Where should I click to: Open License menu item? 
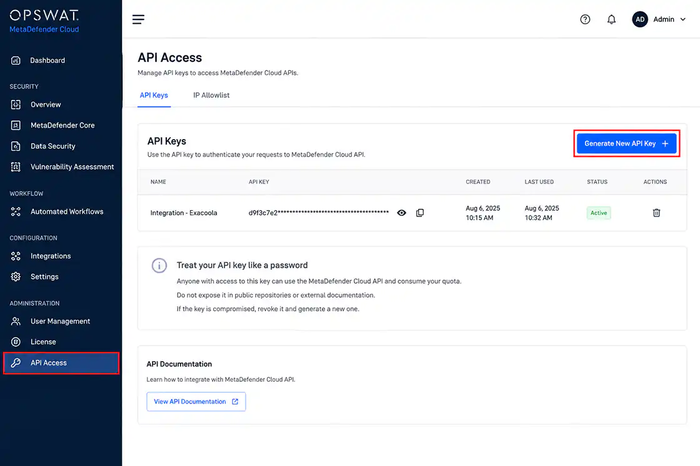[43, 342]
